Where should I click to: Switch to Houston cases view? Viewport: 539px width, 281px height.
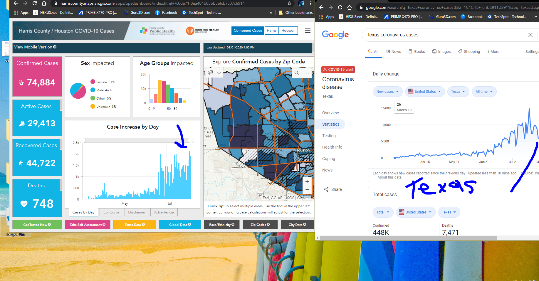point(288,31)
